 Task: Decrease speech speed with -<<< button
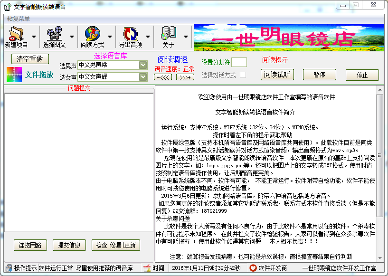tap(163, 77)
